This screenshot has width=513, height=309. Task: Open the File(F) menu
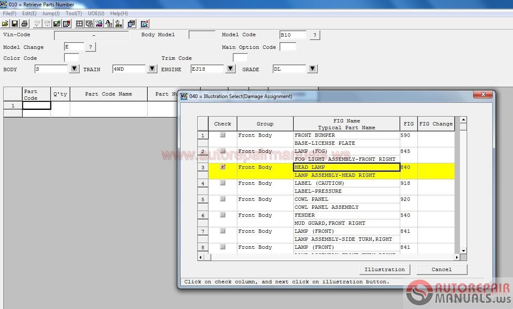(x=9, y=13)
